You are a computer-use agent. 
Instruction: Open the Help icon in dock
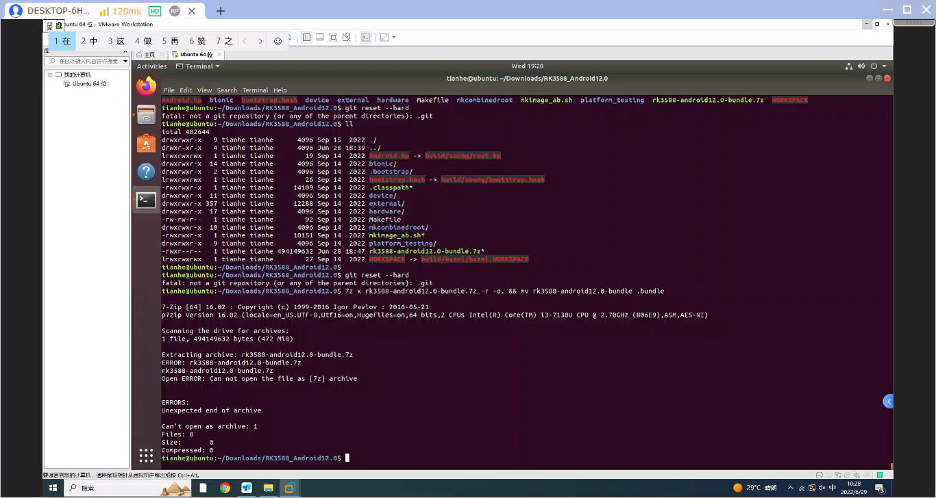pos(146,171)
